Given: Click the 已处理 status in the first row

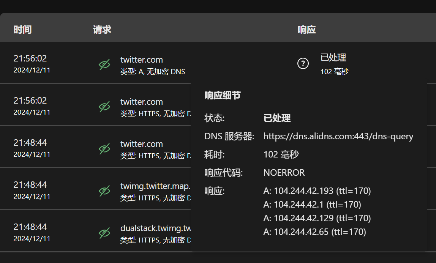Looking at the screenshot, I should (333, 57).
